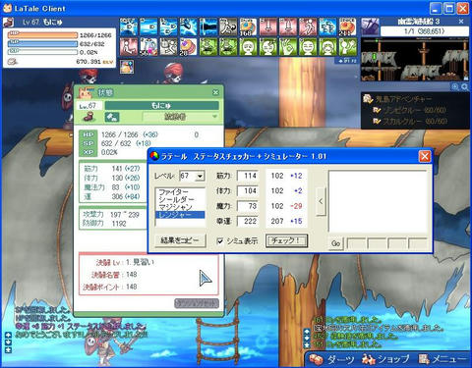The height and width of the screenshot is (368, 472).
Task: Use the pancake item showing count 20
Action: click(189, 47)
